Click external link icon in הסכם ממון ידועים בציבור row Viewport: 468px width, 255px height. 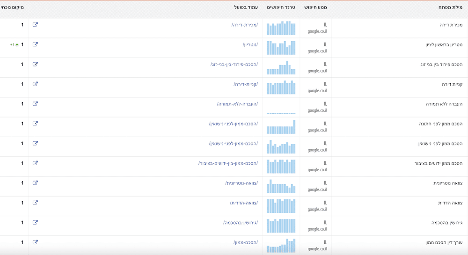[35, 163]
